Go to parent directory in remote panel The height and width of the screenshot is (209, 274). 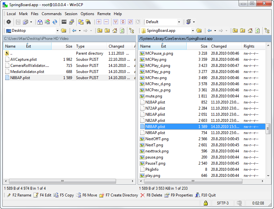coord(235,31)
